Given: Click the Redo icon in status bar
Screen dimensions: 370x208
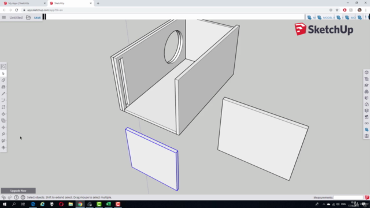Looking at the screenshot, I should click(10, 198).
